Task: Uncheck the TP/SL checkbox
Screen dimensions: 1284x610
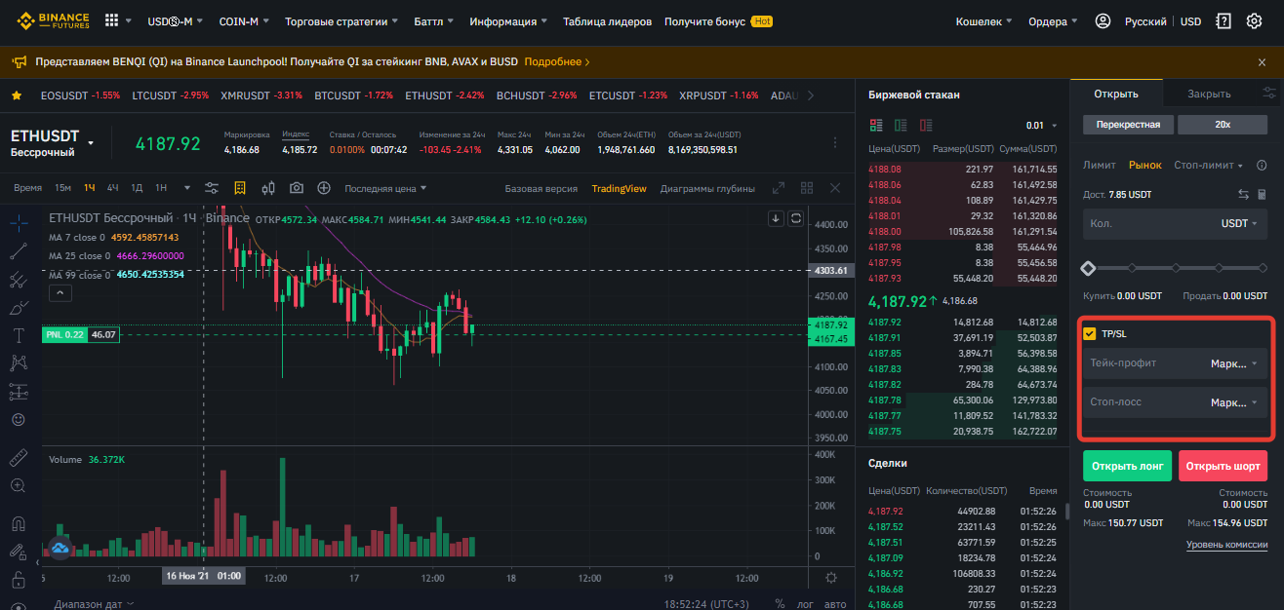Action: coord(1090,333)
